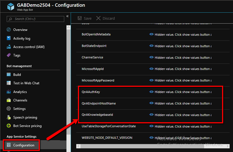
Task: Select UseTableStorageForConversationState setting name
Action: coord(109,126)
